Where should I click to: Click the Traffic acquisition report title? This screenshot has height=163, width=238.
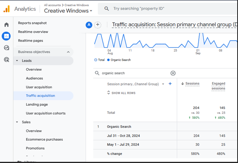point(174,25)
